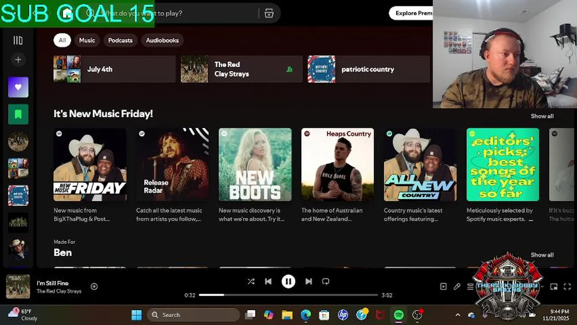The image size is (577, 325).
Task: Open patriotic country thumbnail in sidebar
Action: tap(18, 195)
